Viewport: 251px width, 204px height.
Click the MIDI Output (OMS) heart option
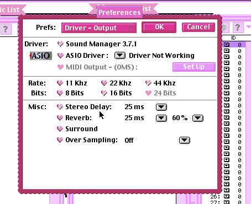click(60, 67)
